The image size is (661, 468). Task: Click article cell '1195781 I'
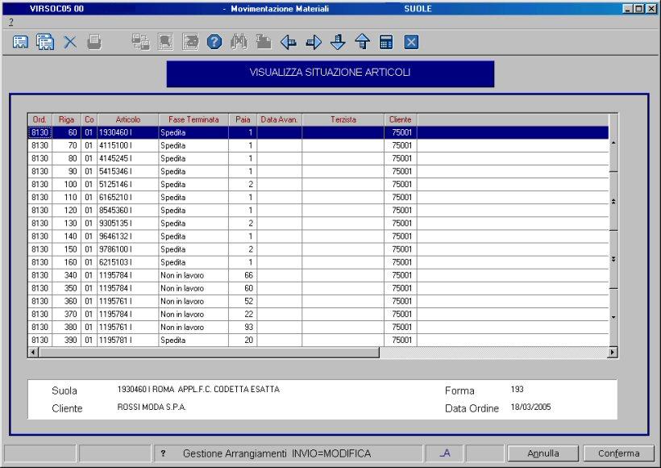click(127, 341)
